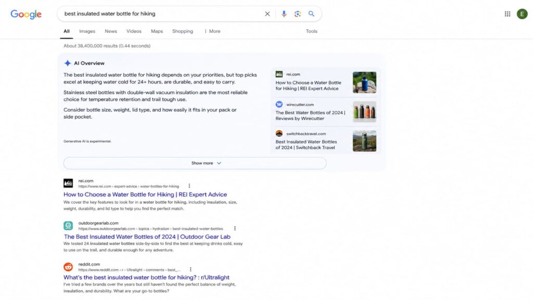Open the More search categories menu
The image size is (533, 300).
point(212,31)
